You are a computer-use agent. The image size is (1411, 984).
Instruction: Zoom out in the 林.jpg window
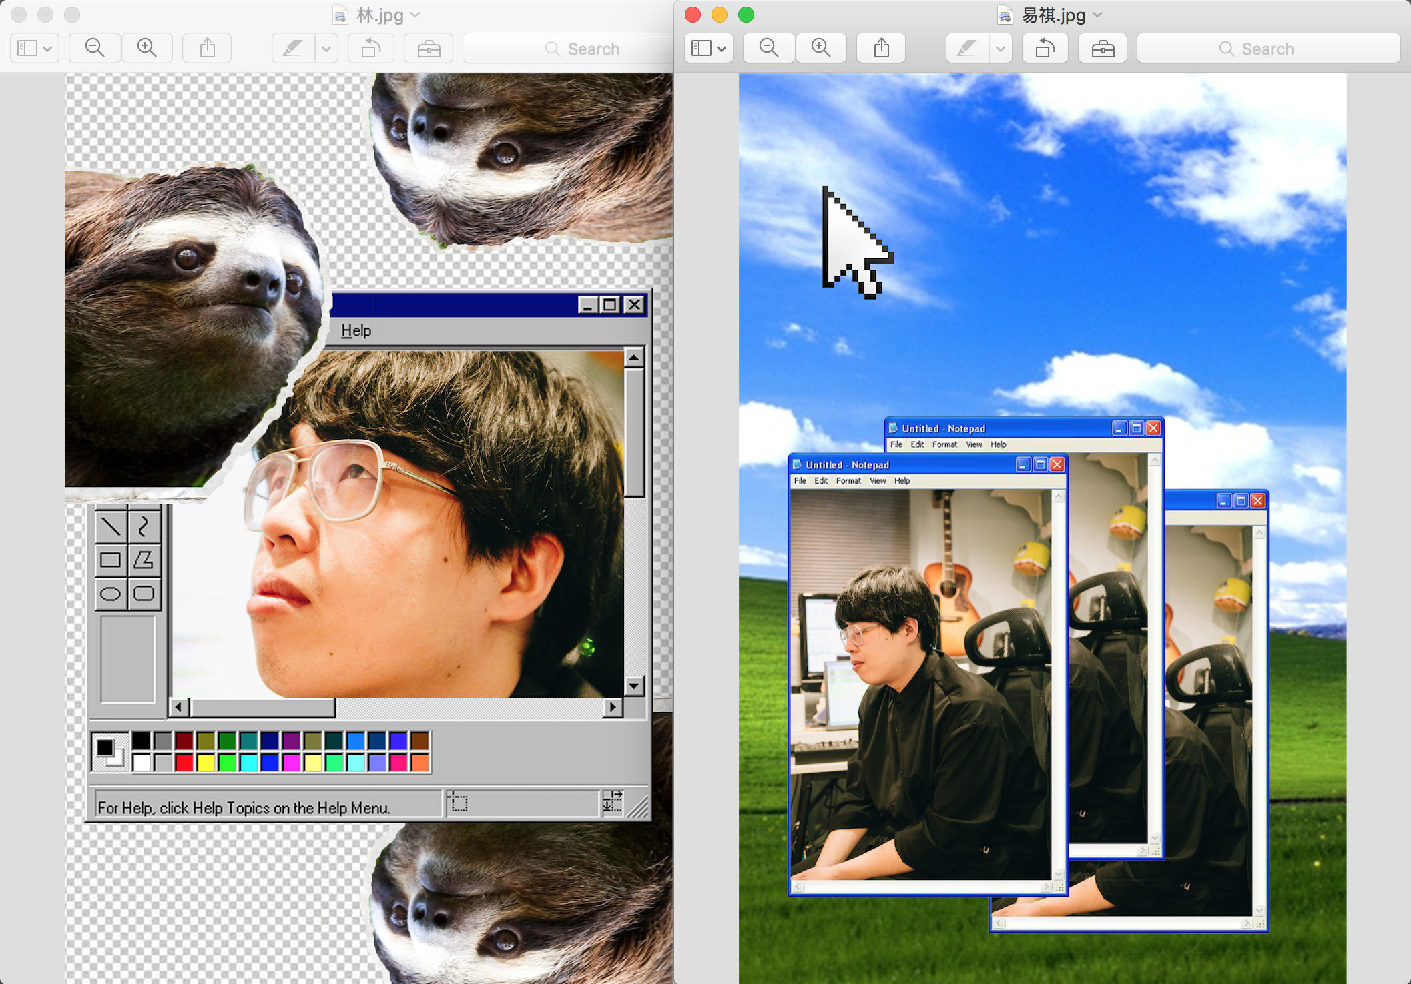point(95,48)
